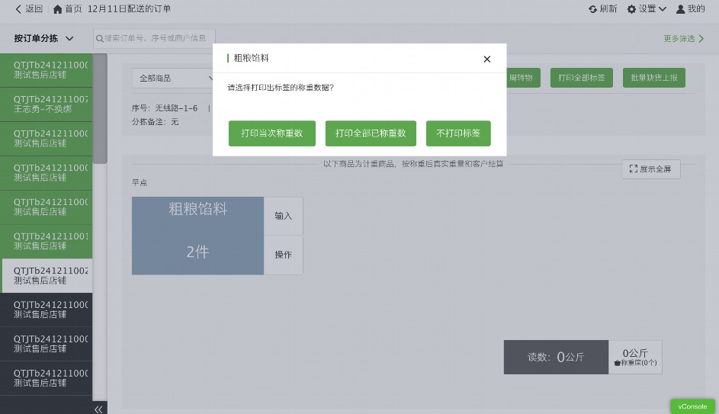Click the 称重筐 basket icon button
The width and height of the screenshot is (719, 414).
(x=635, y=358)
